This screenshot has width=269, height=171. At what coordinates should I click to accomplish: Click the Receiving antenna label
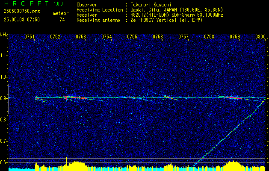point(98,20)
